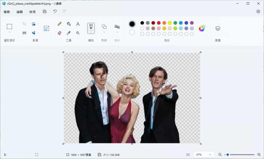Screen dimensions: 264x159
Task: Choose the Crop tool
Action: point(24,24)
